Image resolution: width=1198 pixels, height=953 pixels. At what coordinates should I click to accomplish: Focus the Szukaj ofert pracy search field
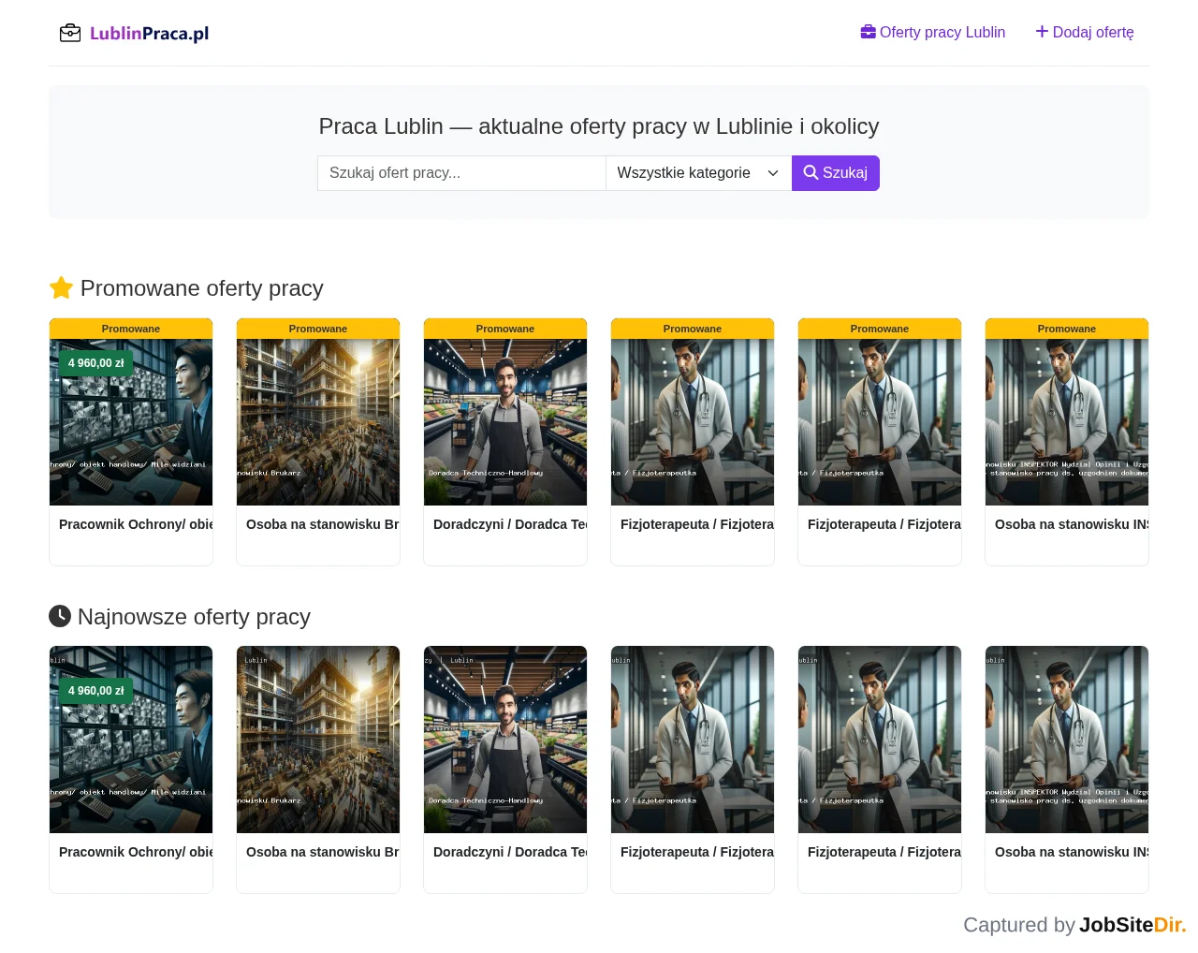(x=461, y=173)
